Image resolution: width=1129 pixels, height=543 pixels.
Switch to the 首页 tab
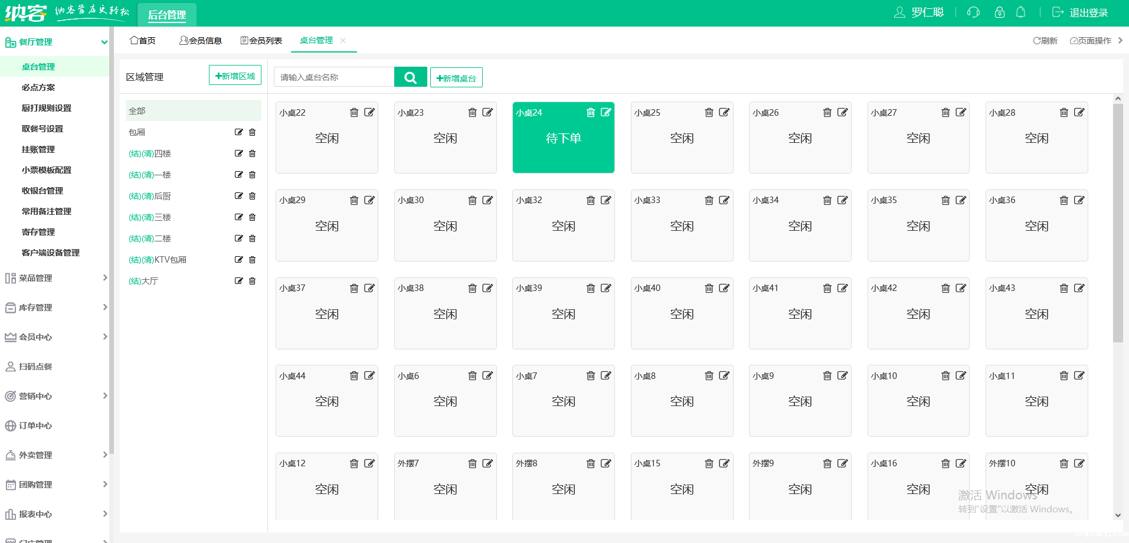[143, 41]
